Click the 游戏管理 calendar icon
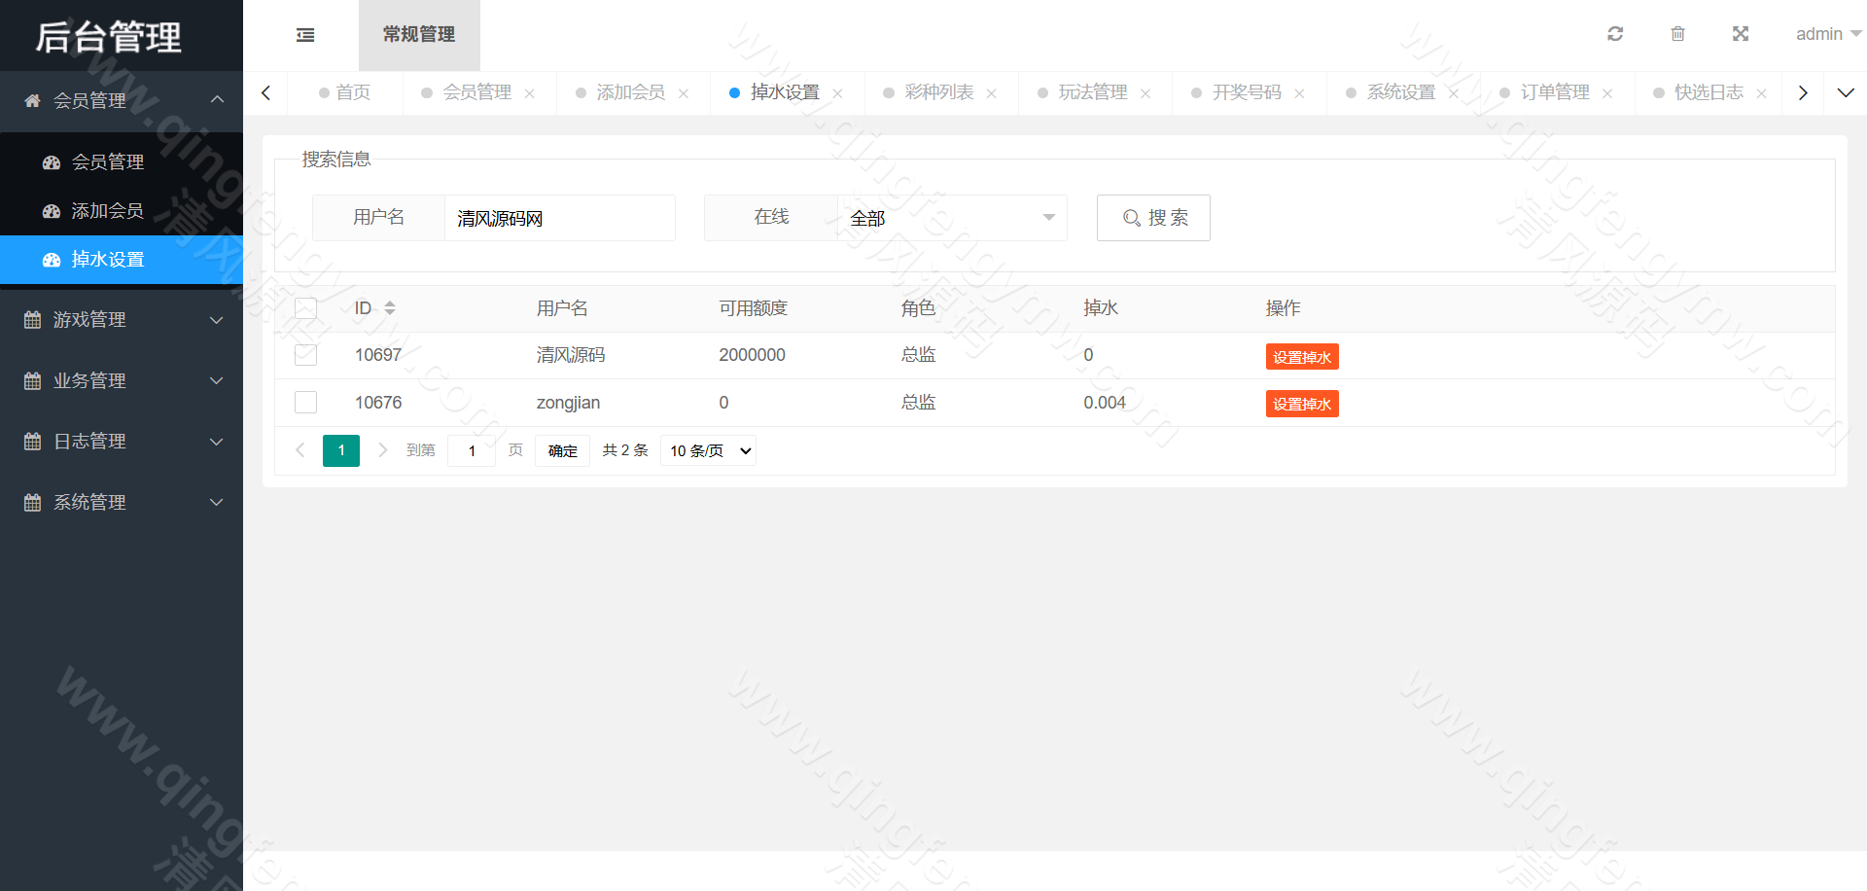Screen dimensions: 1867x891 [32, 319]
